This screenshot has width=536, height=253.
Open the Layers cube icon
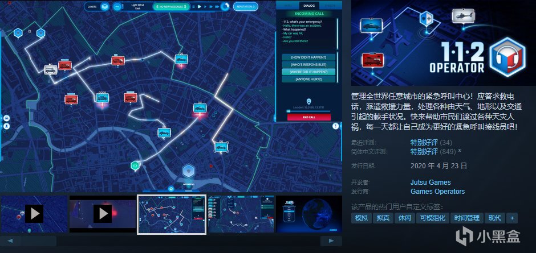[105, 6]
